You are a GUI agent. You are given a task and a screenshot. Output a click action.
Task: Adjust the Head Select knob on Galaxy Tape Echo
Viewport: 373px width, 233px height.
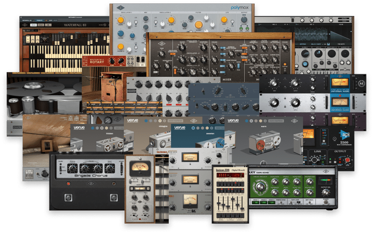point(260,187)
